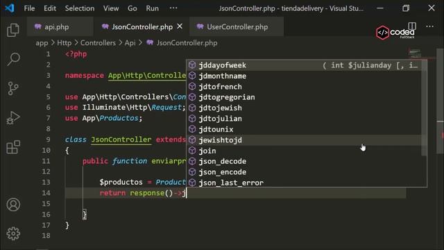Click the app breadcrumb segment
Image resolution: width=444 pixels, height=250 pixels.
point(42,43)
